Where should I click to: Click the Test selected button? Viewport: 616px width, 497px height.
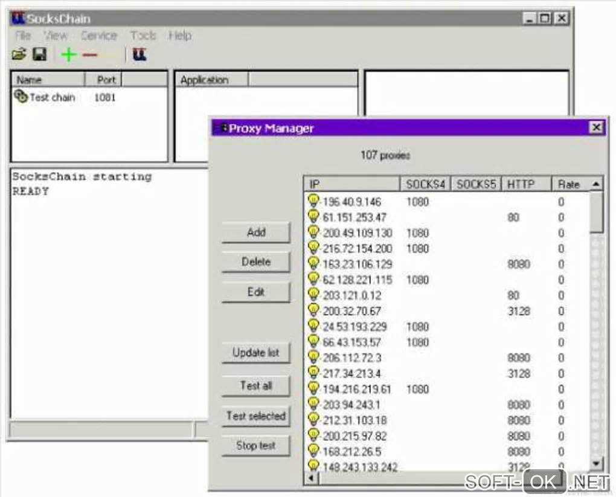pos(256,415)
